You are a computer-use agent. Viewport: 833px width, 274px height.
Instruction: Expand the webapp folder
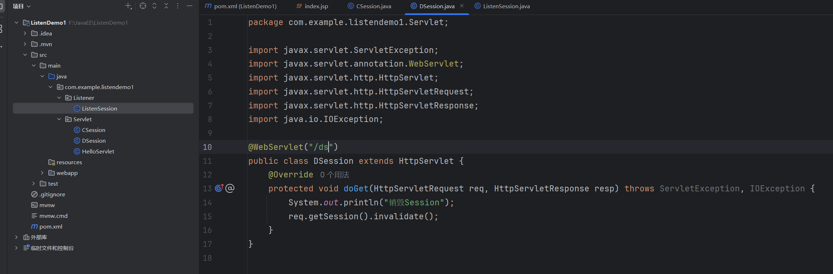point(42,173)
